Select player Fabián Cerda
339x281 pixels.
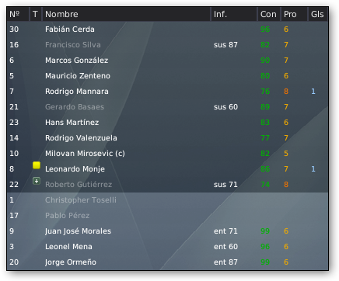167,29
